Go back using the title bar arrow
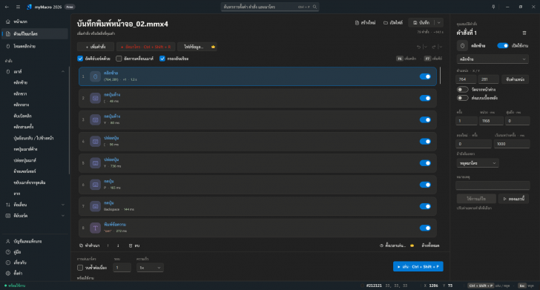Screen dimensions: 540x290 click(x=7, y=7)
